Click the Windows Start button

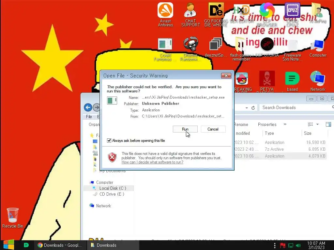(x=9, y=245)
